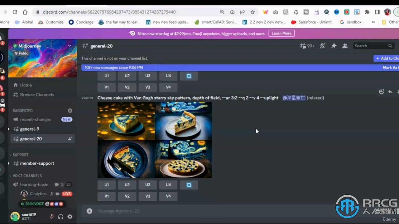Viewport: 399px width, 224px height.
Task: Click the @淬星耀世 user mention
Action: [294, 98]
